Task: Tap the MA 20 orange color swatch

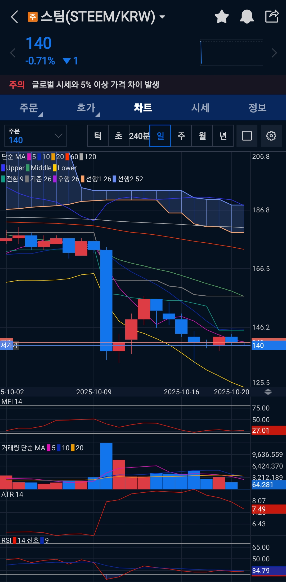Action: pyautogui.click(x=53, y=157)
